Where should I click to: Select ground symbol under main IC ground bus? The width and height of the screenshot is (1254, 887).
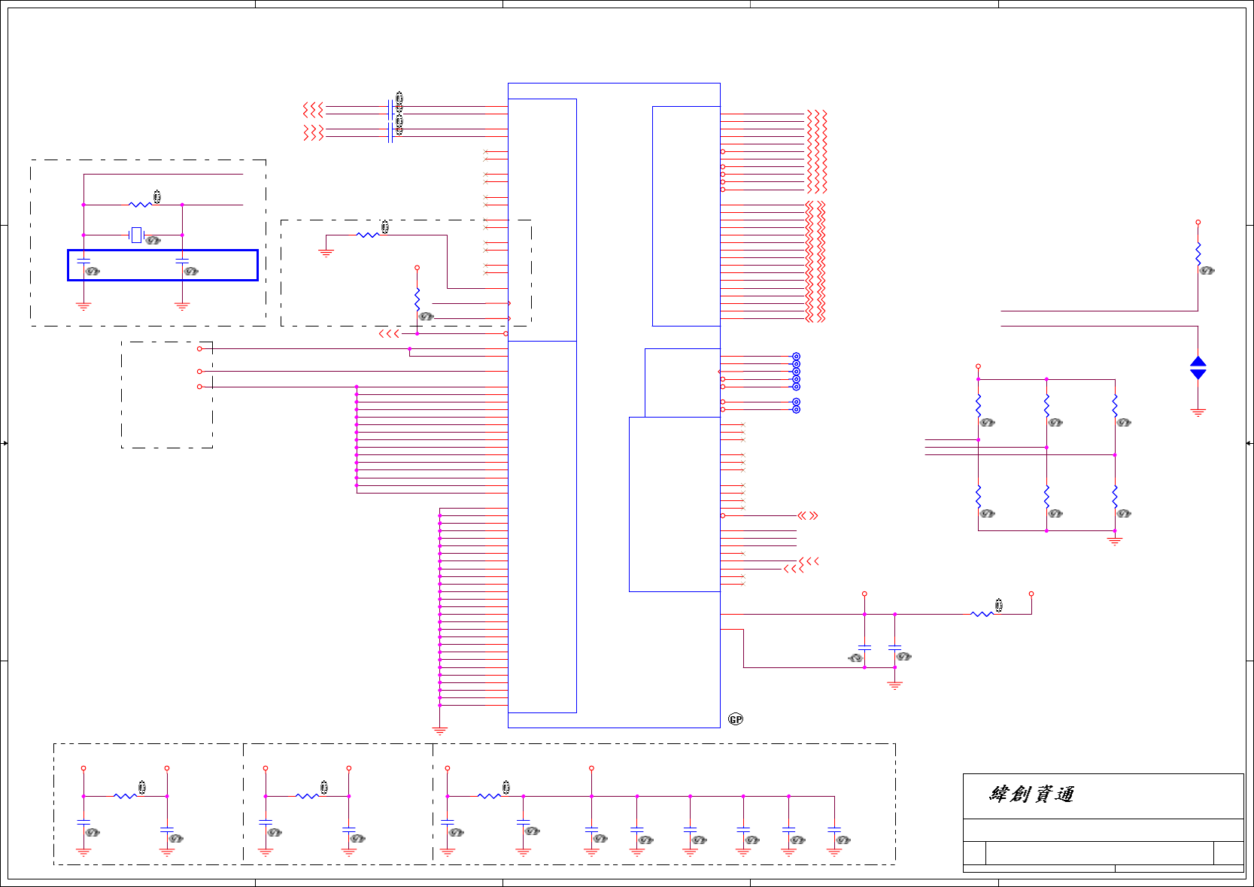(x=440, y=730)
